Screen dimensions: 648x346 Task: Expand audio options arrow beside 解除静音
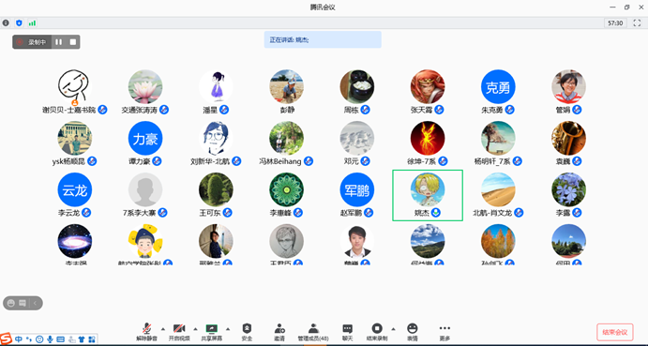[162, 329]
